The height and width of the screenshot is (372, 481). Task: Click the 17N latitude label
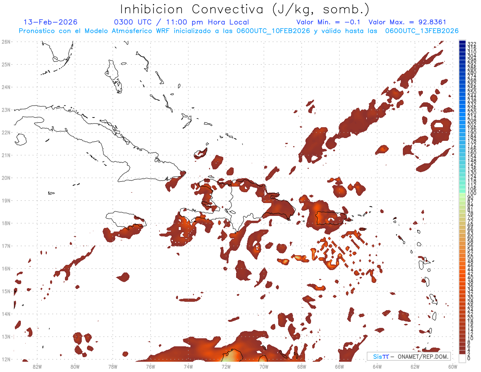click(x=6, y=246)
